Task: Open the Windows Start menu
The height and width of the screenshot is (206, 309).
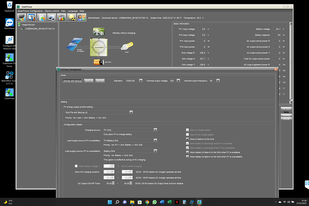Action: point(110,202)
